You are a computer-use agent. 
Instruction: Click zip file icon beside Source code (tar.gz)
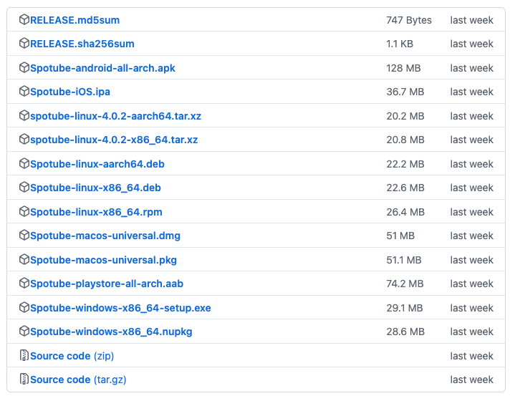click(24, 380)
